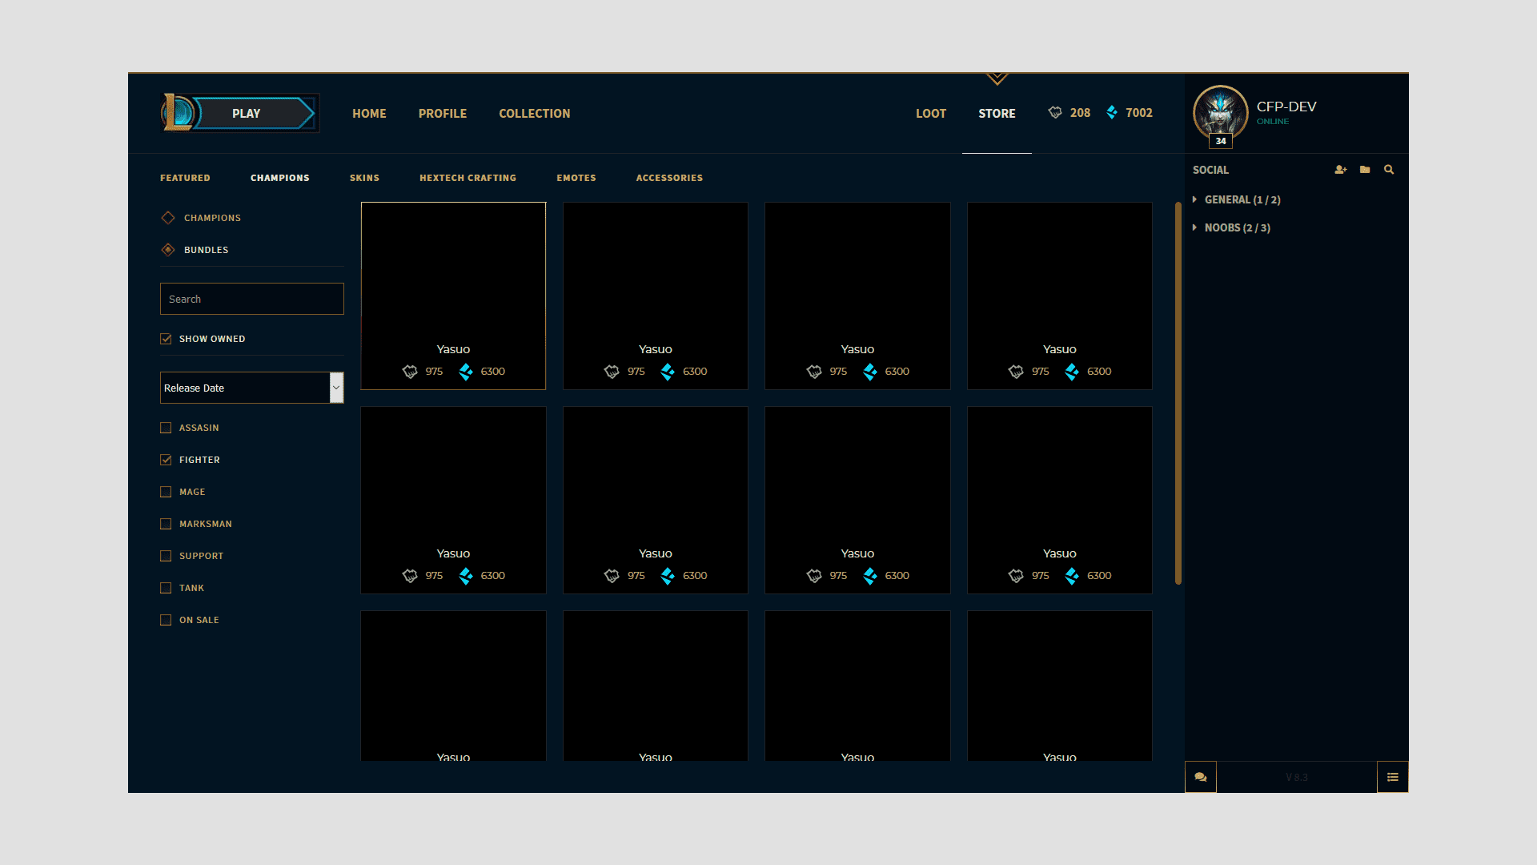Select the Champions category link
The image size is (1537, 865).
(212, 218)
